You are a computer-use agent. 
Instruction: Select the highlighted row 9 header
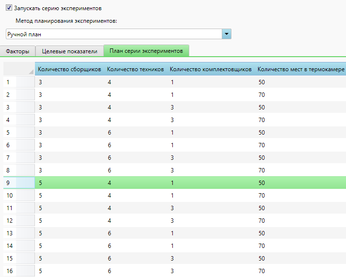point(18,183)
